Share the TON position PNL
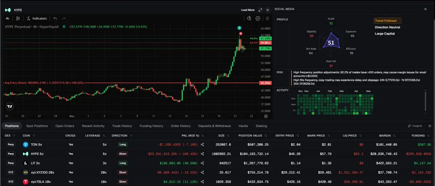The image size is (435, 186). click(202, 144)
